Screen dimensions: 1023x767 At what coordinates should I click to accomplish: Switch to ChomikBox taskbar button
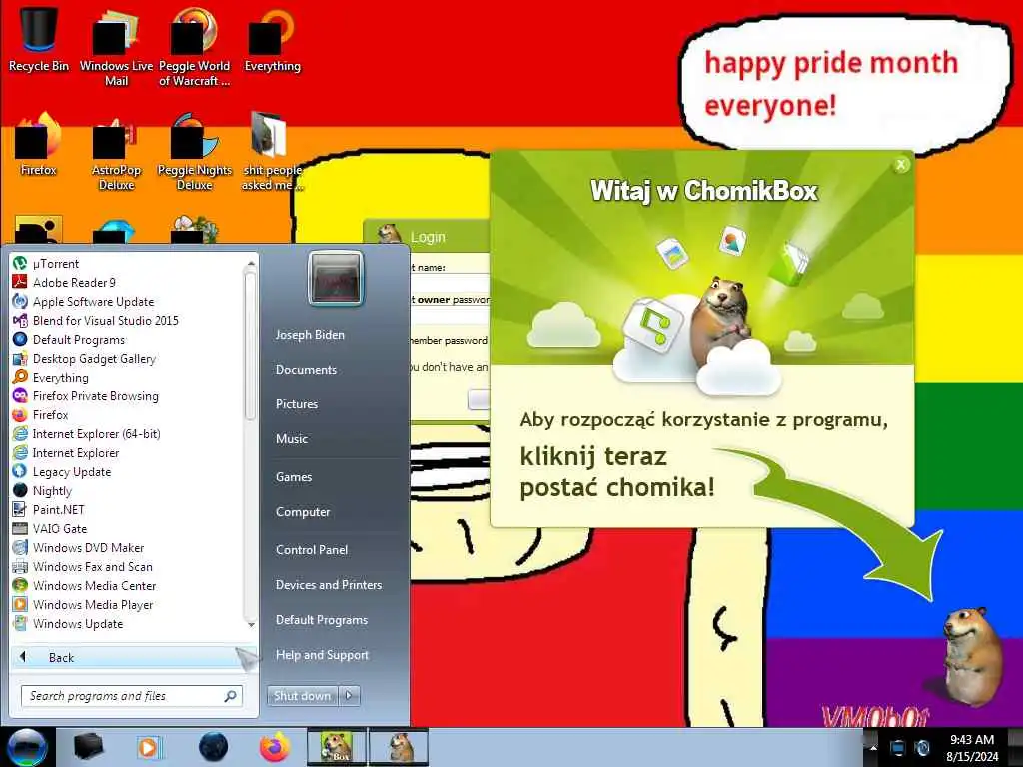tap(336, 747)
